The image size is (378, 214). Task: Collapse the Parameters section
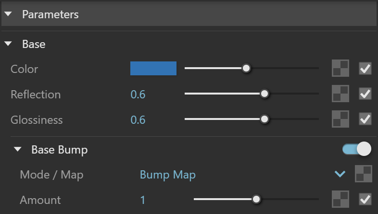click(8, 14)
